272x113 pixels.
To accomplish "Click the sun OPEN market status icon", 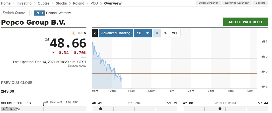I will coord(73,33).
